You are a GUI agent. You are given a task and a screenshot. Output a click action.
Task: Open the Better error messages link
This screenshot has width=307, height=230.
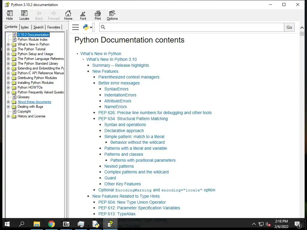[119, 83]
